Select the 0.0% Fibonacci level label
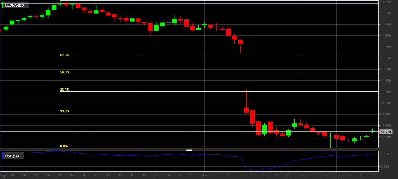The image size is (398, 179). (x=64, y=146)
